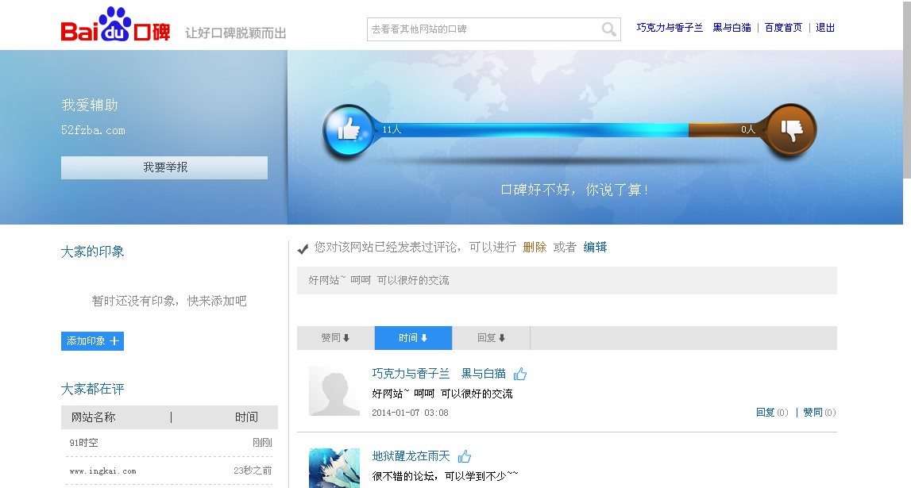The image size is (911, 488).
Task: Click the 添加印象 button
Action: pos(92,341)
